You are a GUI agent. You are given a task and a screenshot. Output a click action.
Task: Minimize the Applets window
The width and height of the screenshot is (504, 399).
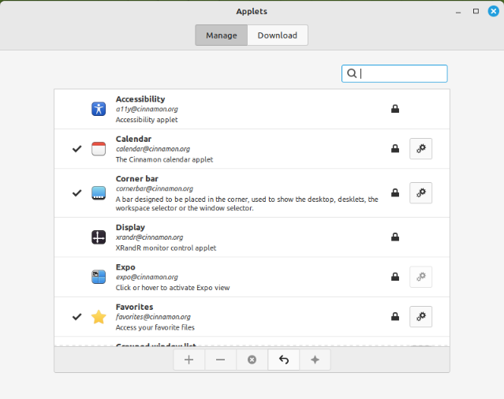point(458,12)
